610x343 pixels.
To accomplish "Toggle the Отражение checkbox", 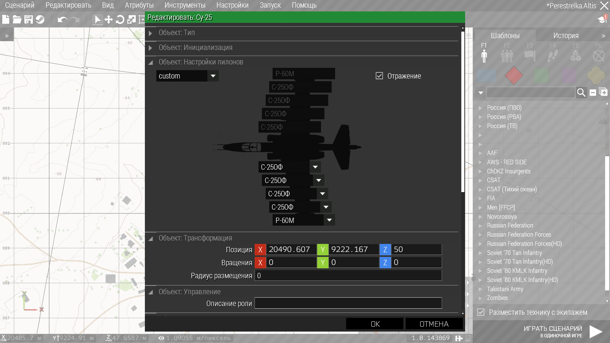I will 379,76.
